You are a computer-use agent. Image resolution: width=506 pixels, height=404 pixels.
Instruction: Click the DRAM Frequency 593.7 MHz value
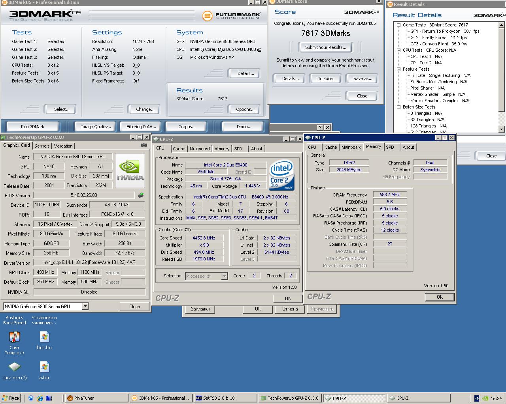point(390,195)
